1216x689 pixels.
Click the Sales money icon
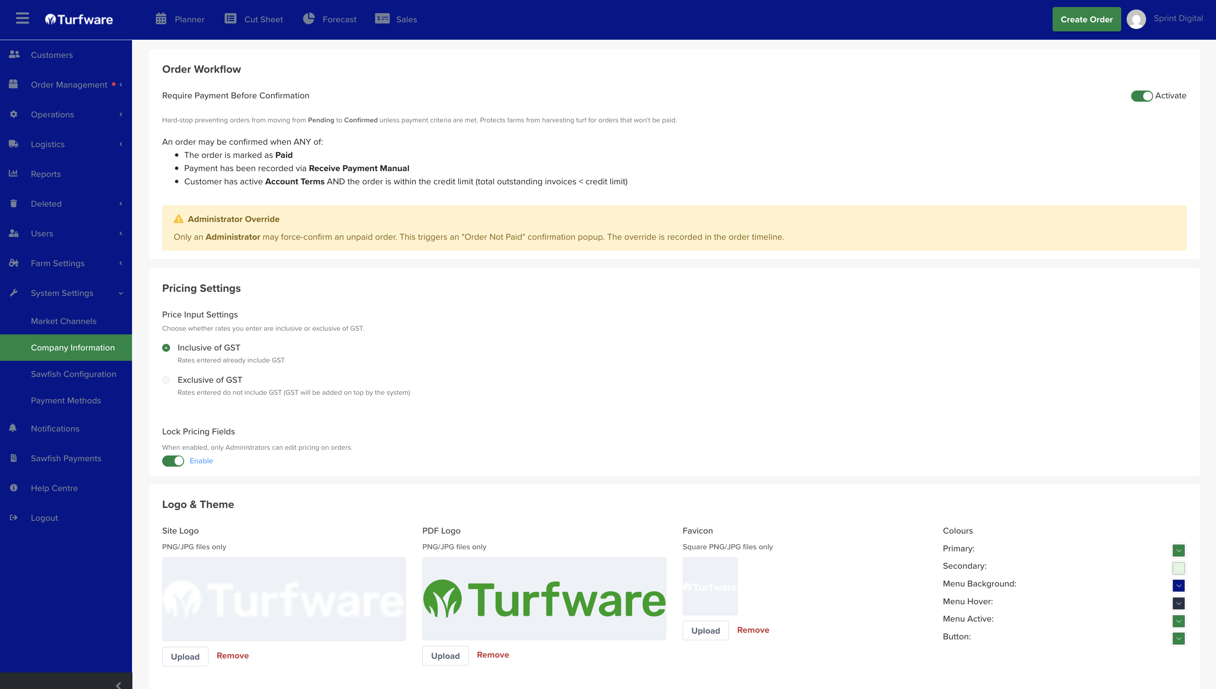[x=382, y=19]
